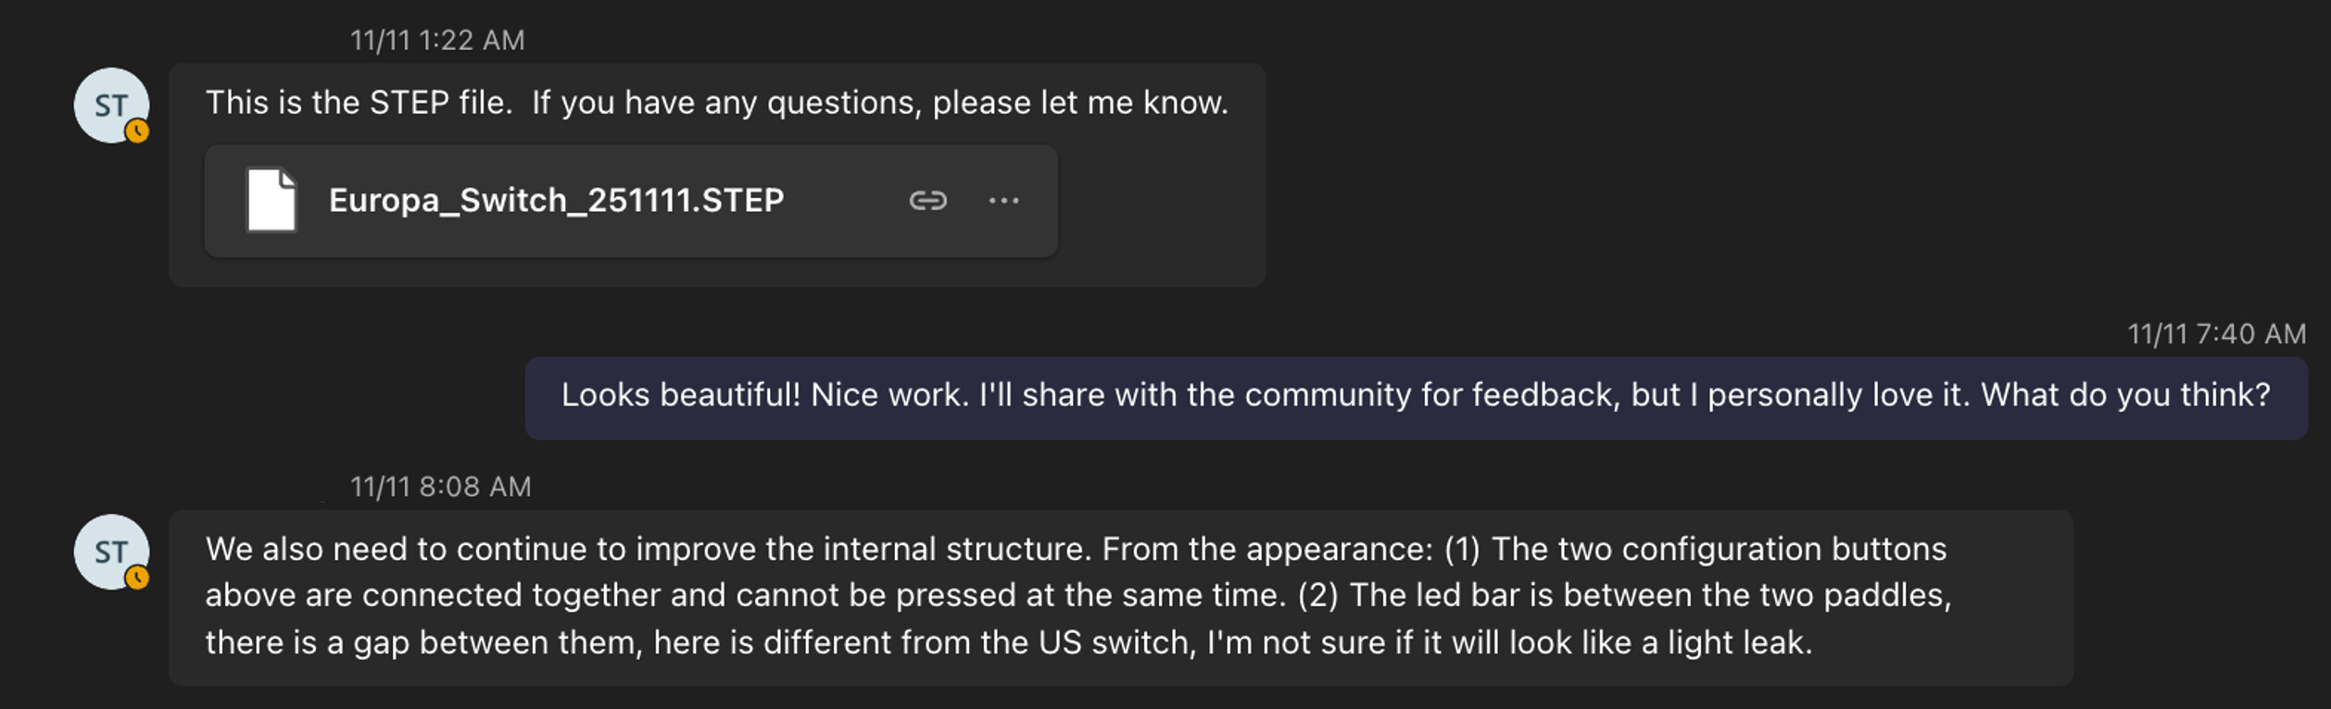Image resolution: width=2331 pixels, height=709 pixels.
Task: Click the ST avatar beside the 8:08 AM message
Action: click(110, 552)
